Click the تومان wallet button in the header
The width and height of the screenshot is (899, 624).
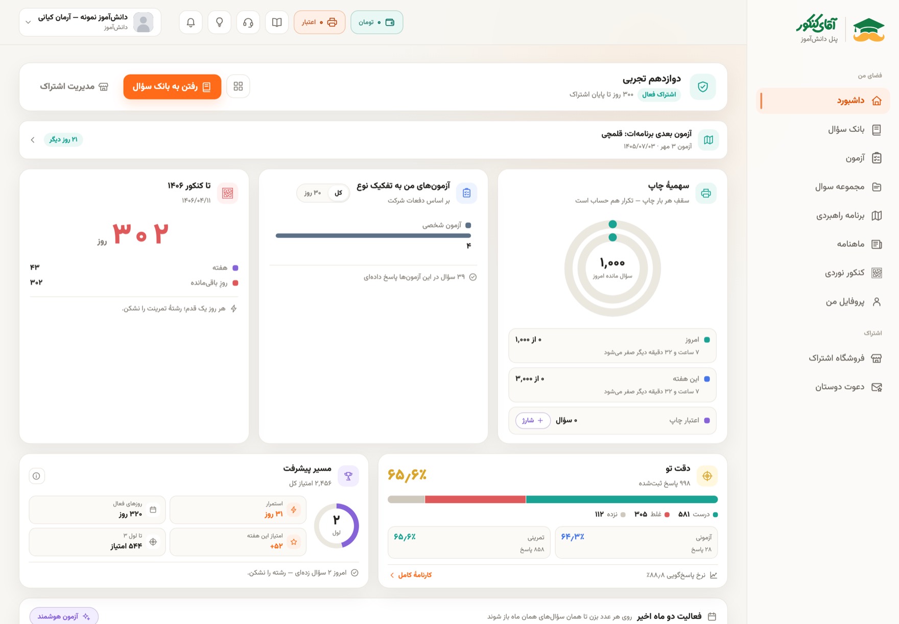coord(376,22)
